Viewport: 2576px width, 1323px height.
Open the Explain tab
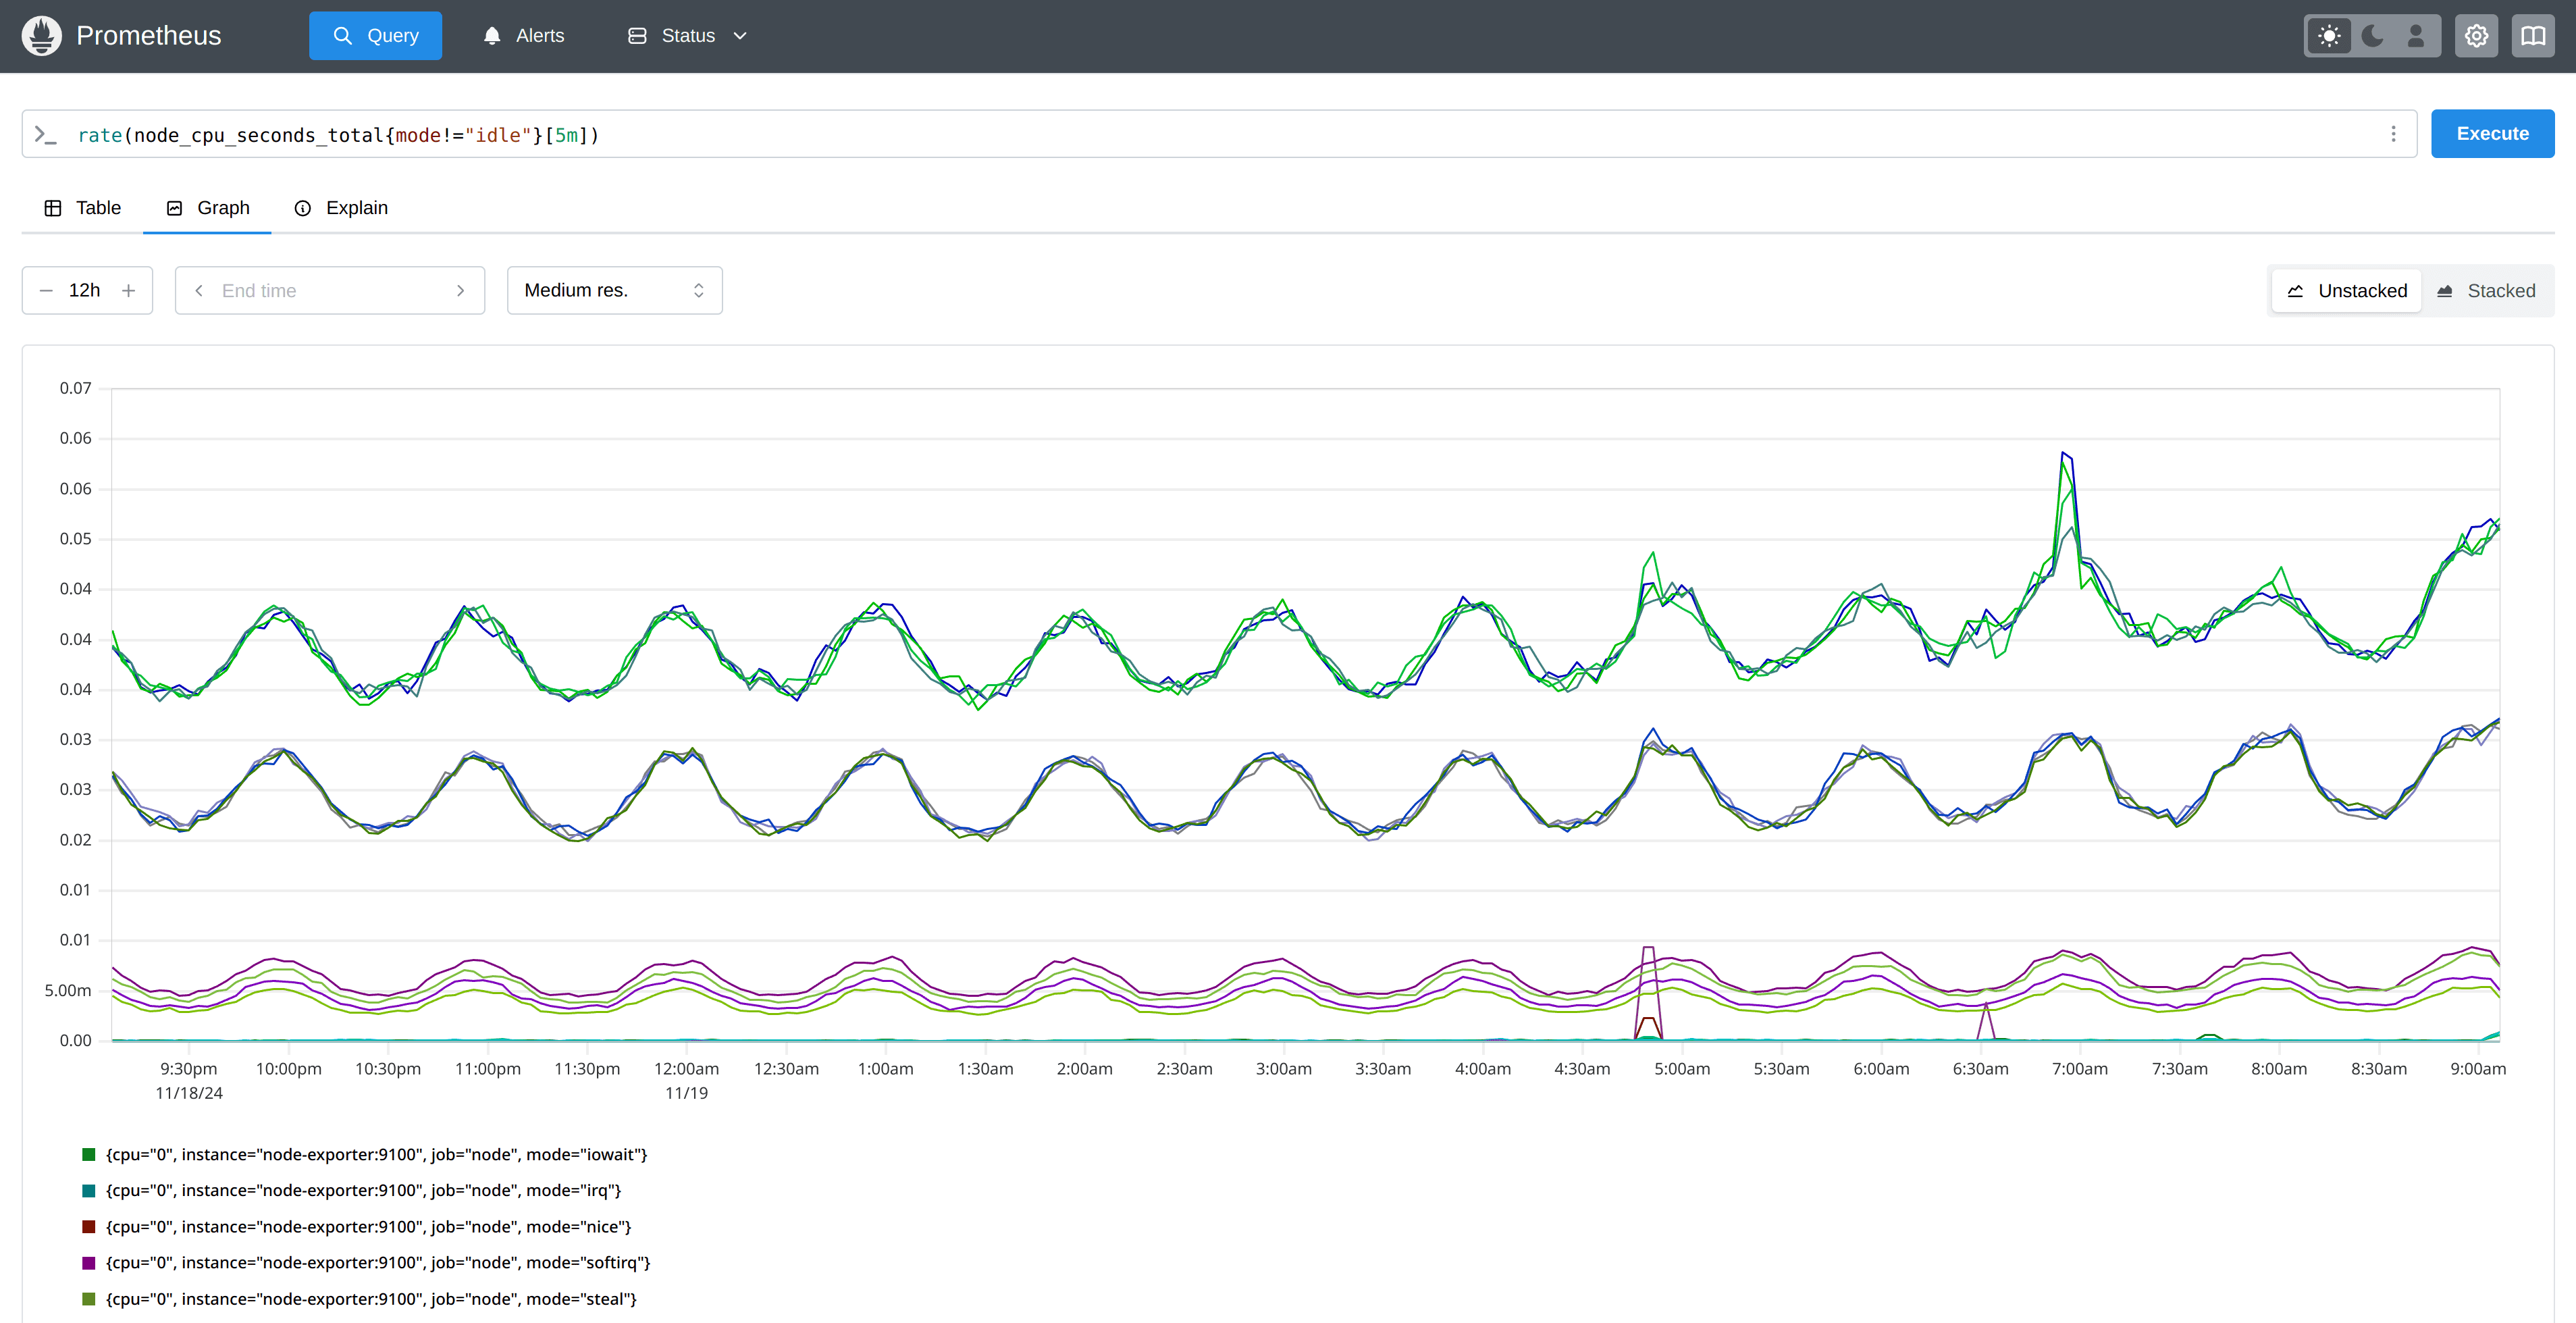341,208
